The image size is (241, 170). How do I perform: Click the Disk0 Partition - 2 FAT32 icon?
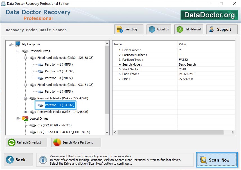tap(40, 71)
